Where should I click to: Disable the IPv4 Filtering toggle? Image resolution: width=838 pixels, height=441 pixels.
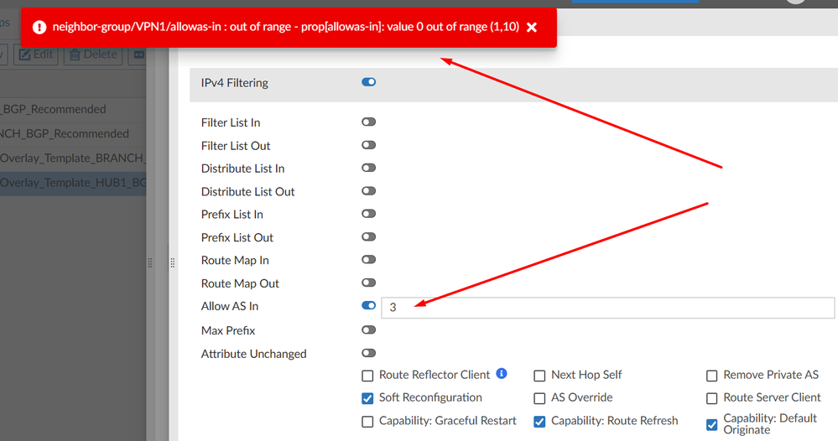pyautogui.click(x=368, y=82)
